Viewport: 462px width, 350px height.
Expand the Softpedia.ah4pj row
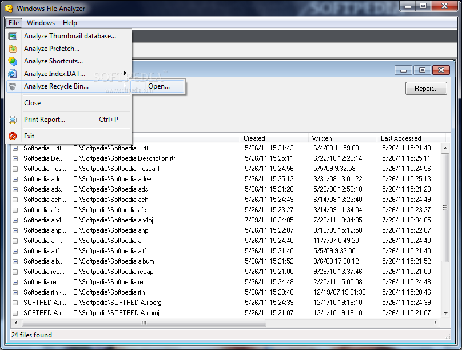15,220
